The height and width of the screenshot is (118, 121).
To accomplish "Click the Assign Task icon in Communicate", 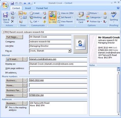I will [44, 13].
